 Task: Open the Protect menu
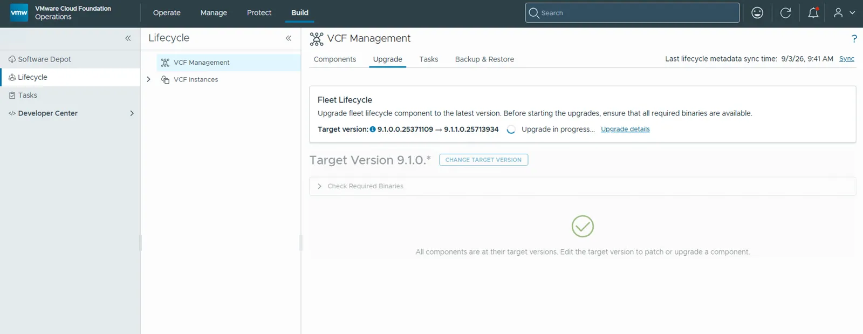pyautogui.click(x=259, y=12)
